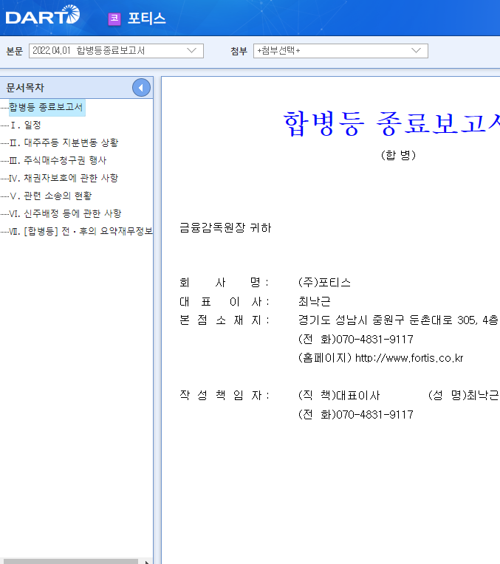500x564 pixels.
Task: Collapse the 문서목차 panel with the arrow button
Action: [141, 87]
